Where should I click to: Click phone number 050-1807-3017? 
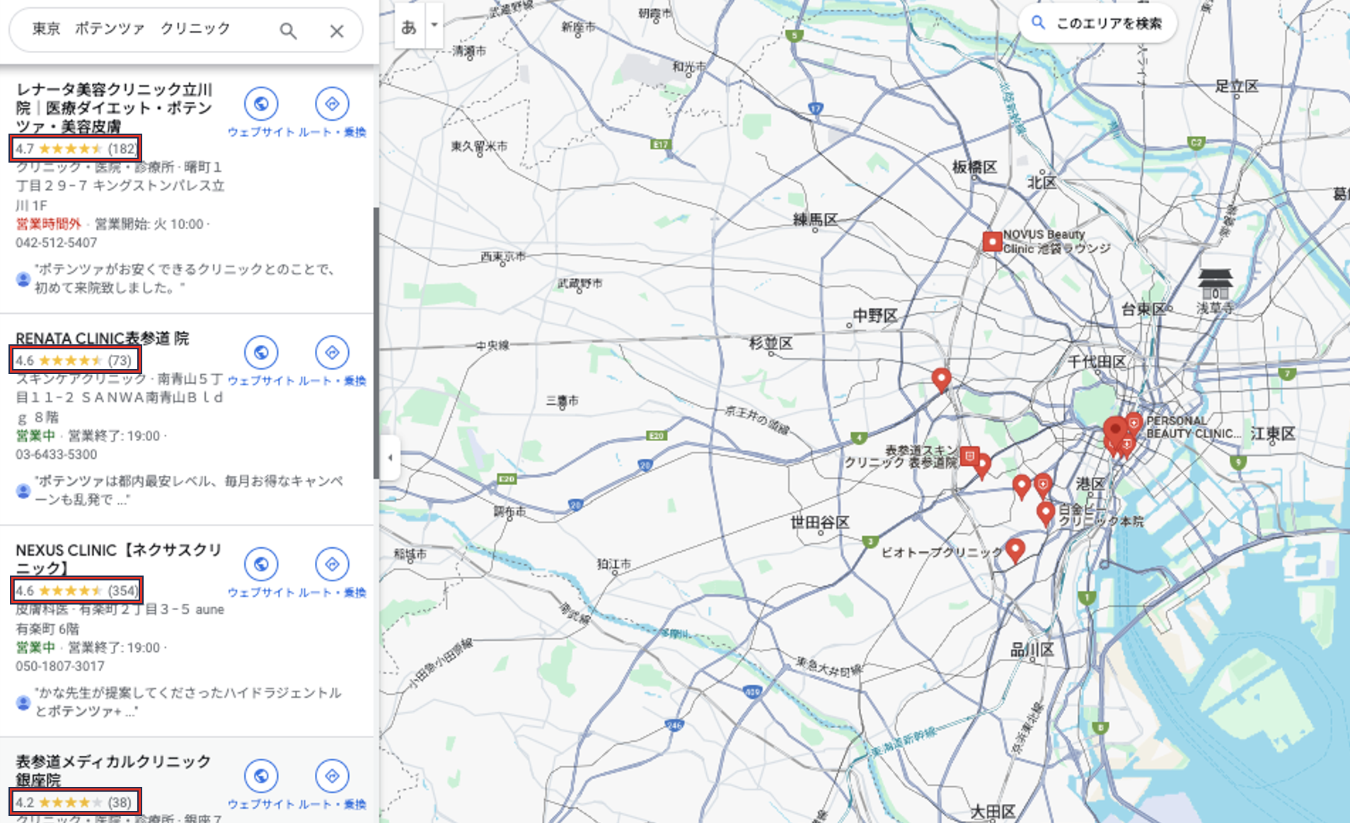pyautogui.click(x=60, y=666)
